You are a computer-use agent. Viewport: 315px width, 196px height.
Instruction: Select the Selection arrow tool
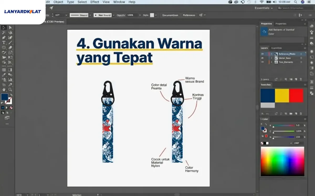[4, 27]
